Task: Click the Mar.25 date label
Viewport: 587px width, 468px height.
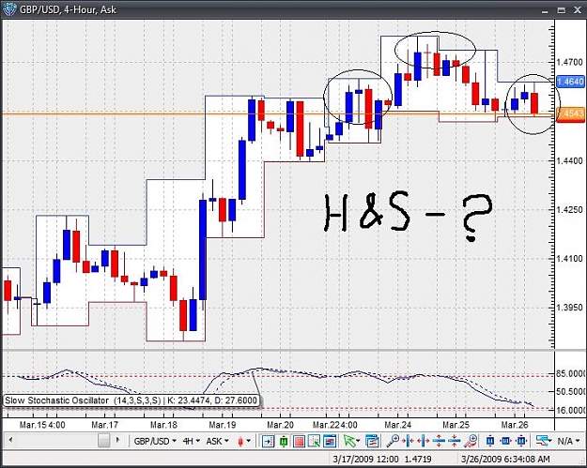Action: [x=456, y=425]
